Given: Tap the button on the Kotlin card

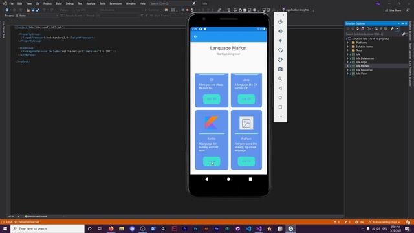Looking at the screenshot, I should click(212, 161).
